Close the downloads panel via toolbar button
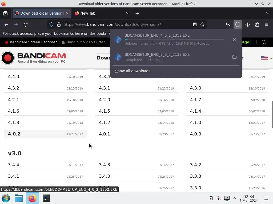 (x=238, y=24)
